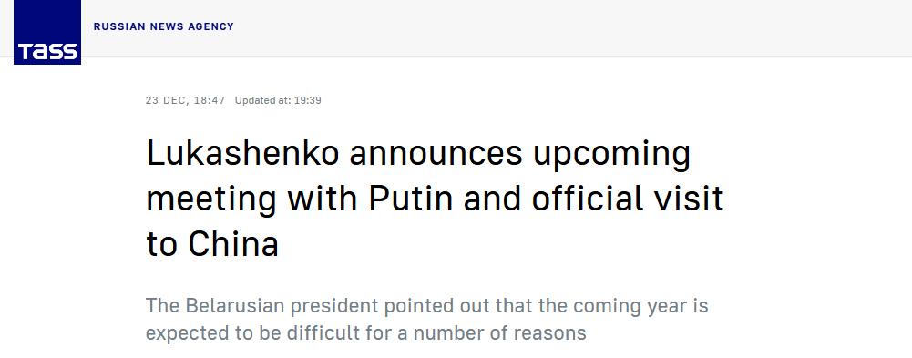The image size is (912, 358).
Task: Click the word announces in the headline
Action: coord(436,154)
